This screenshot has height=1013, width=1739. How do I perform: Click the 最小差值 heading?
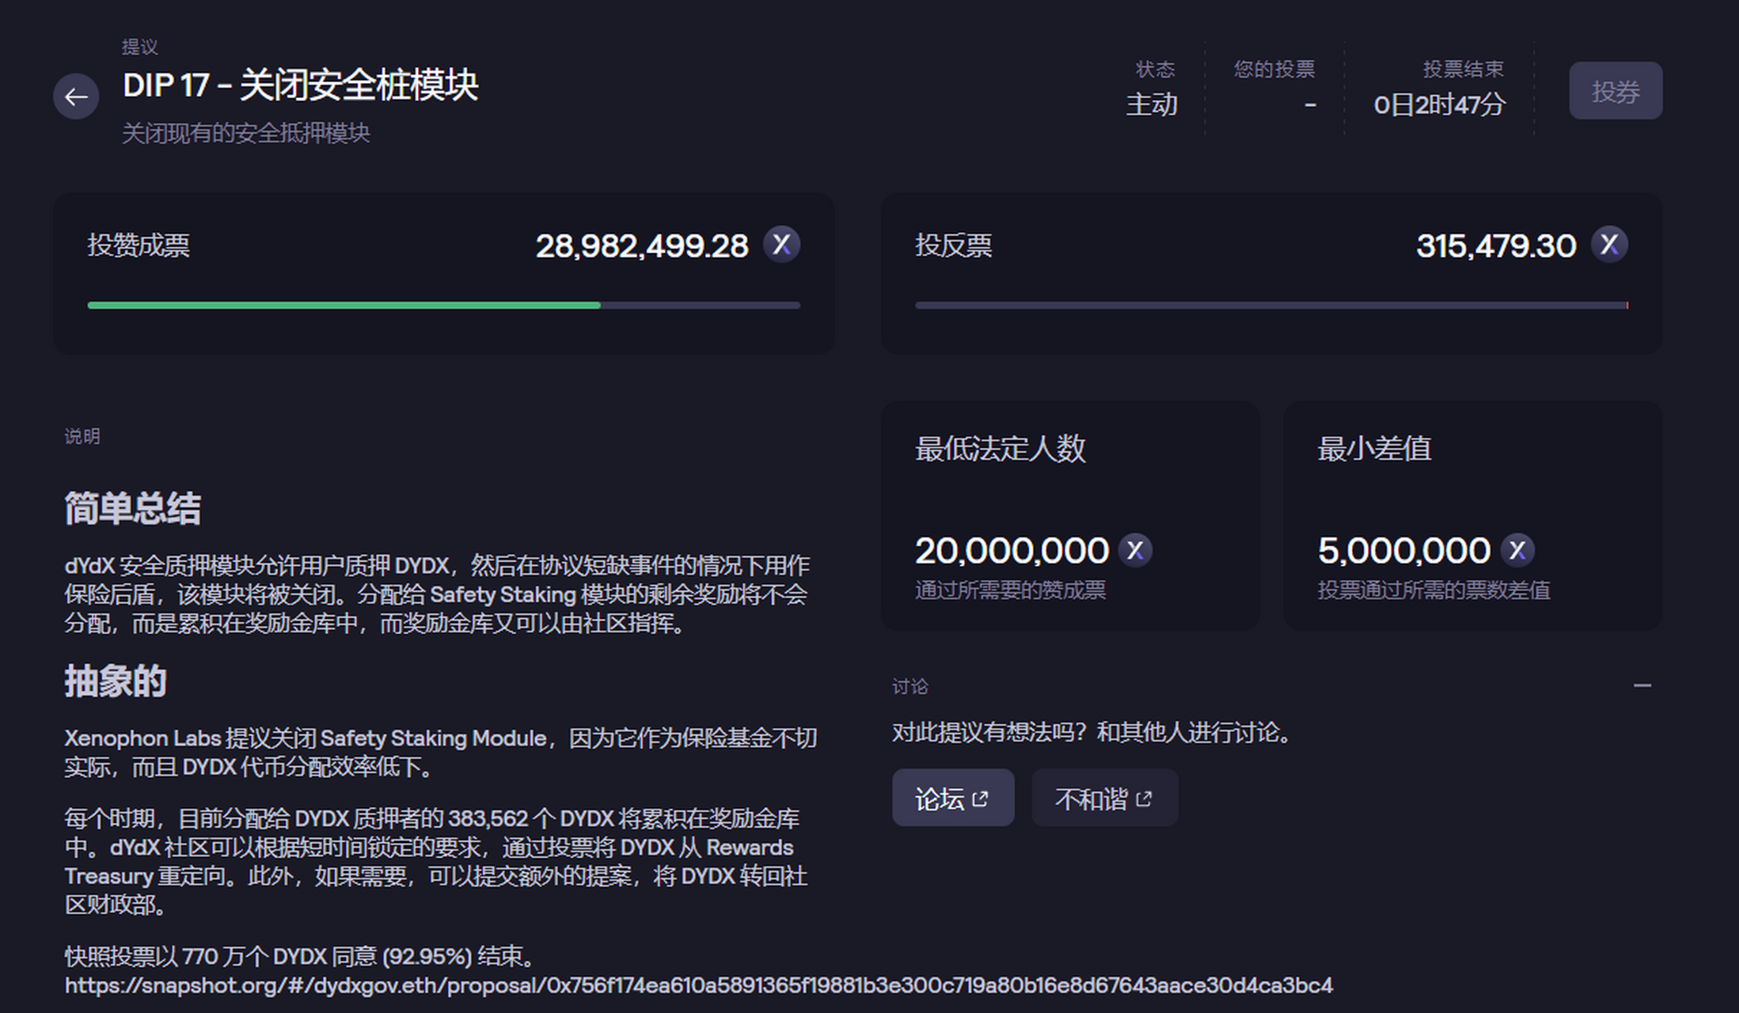(1374, 449)
